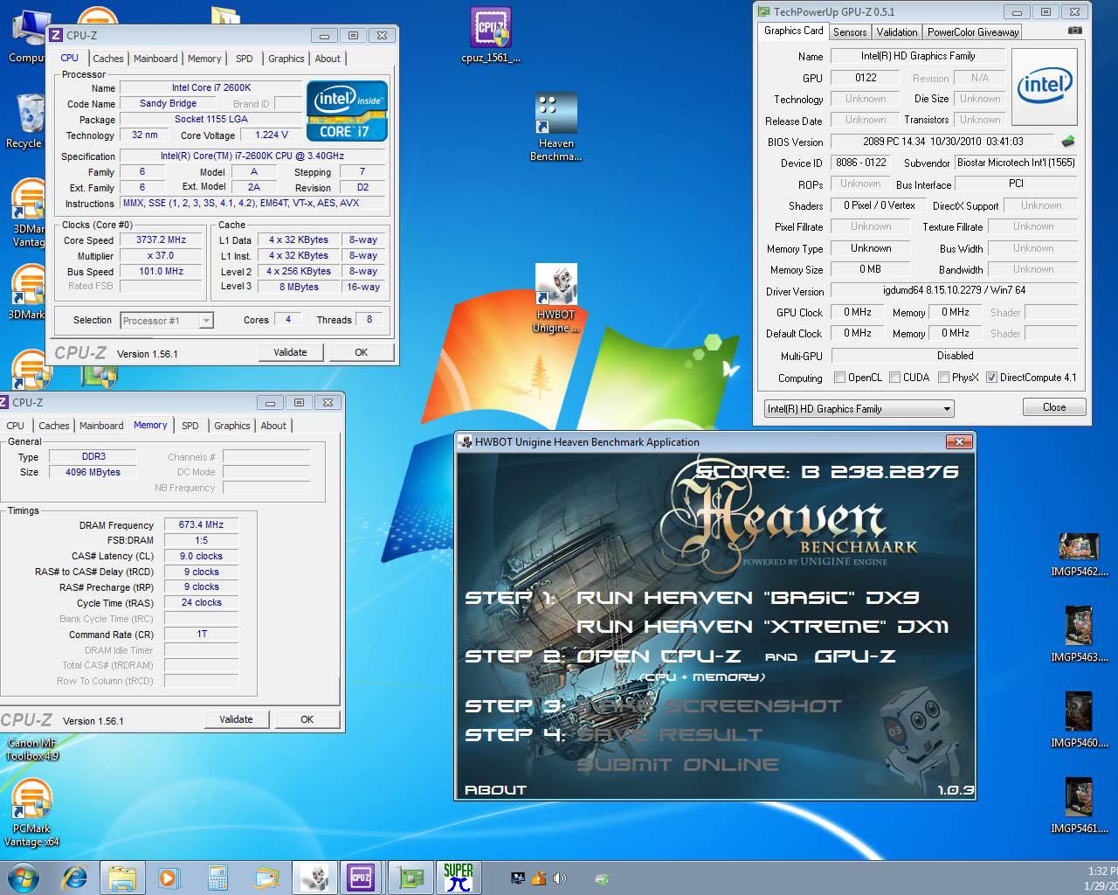Click the CAS# Latency 9.0 clocks value
Viewport: 1118px width, 895px height.
tap(201, 556)
